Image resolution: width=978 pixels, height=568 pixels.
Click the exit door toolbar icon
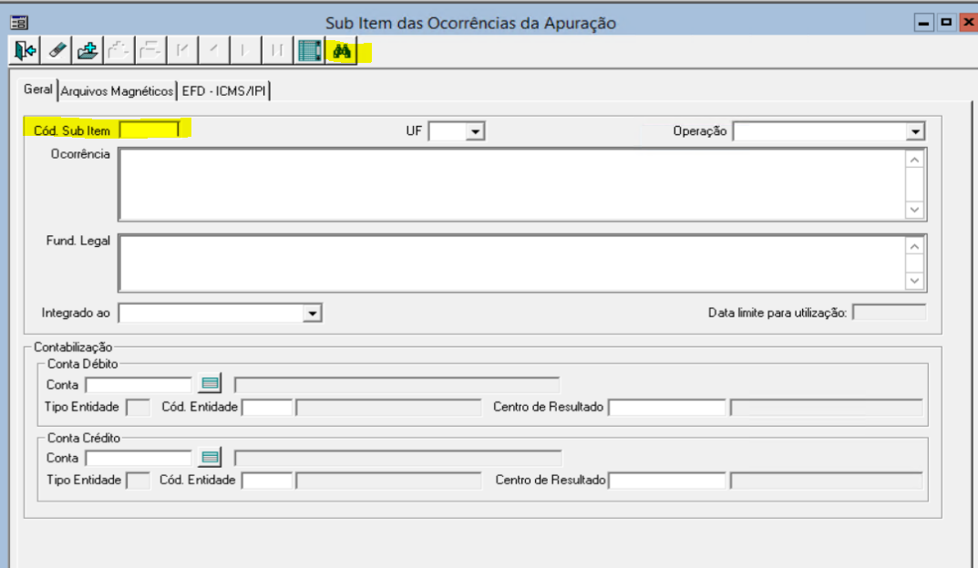click(x=25, y=50)
